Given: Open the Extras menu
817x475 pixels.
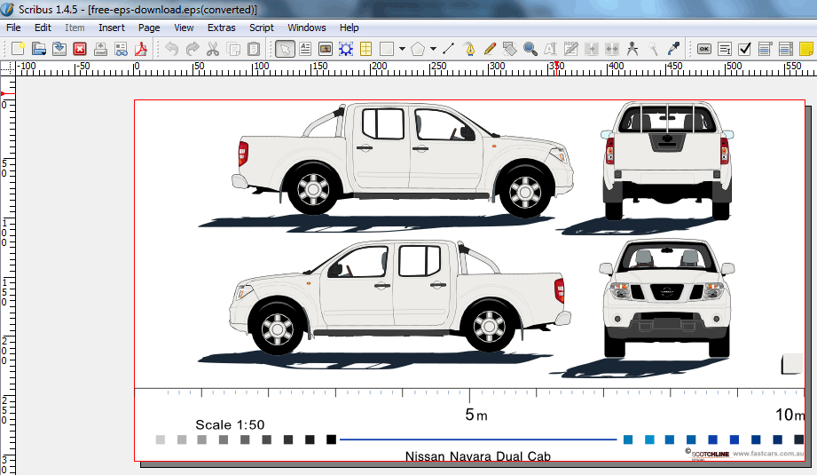Looking at the screenshot, I should tap(222, 28).
